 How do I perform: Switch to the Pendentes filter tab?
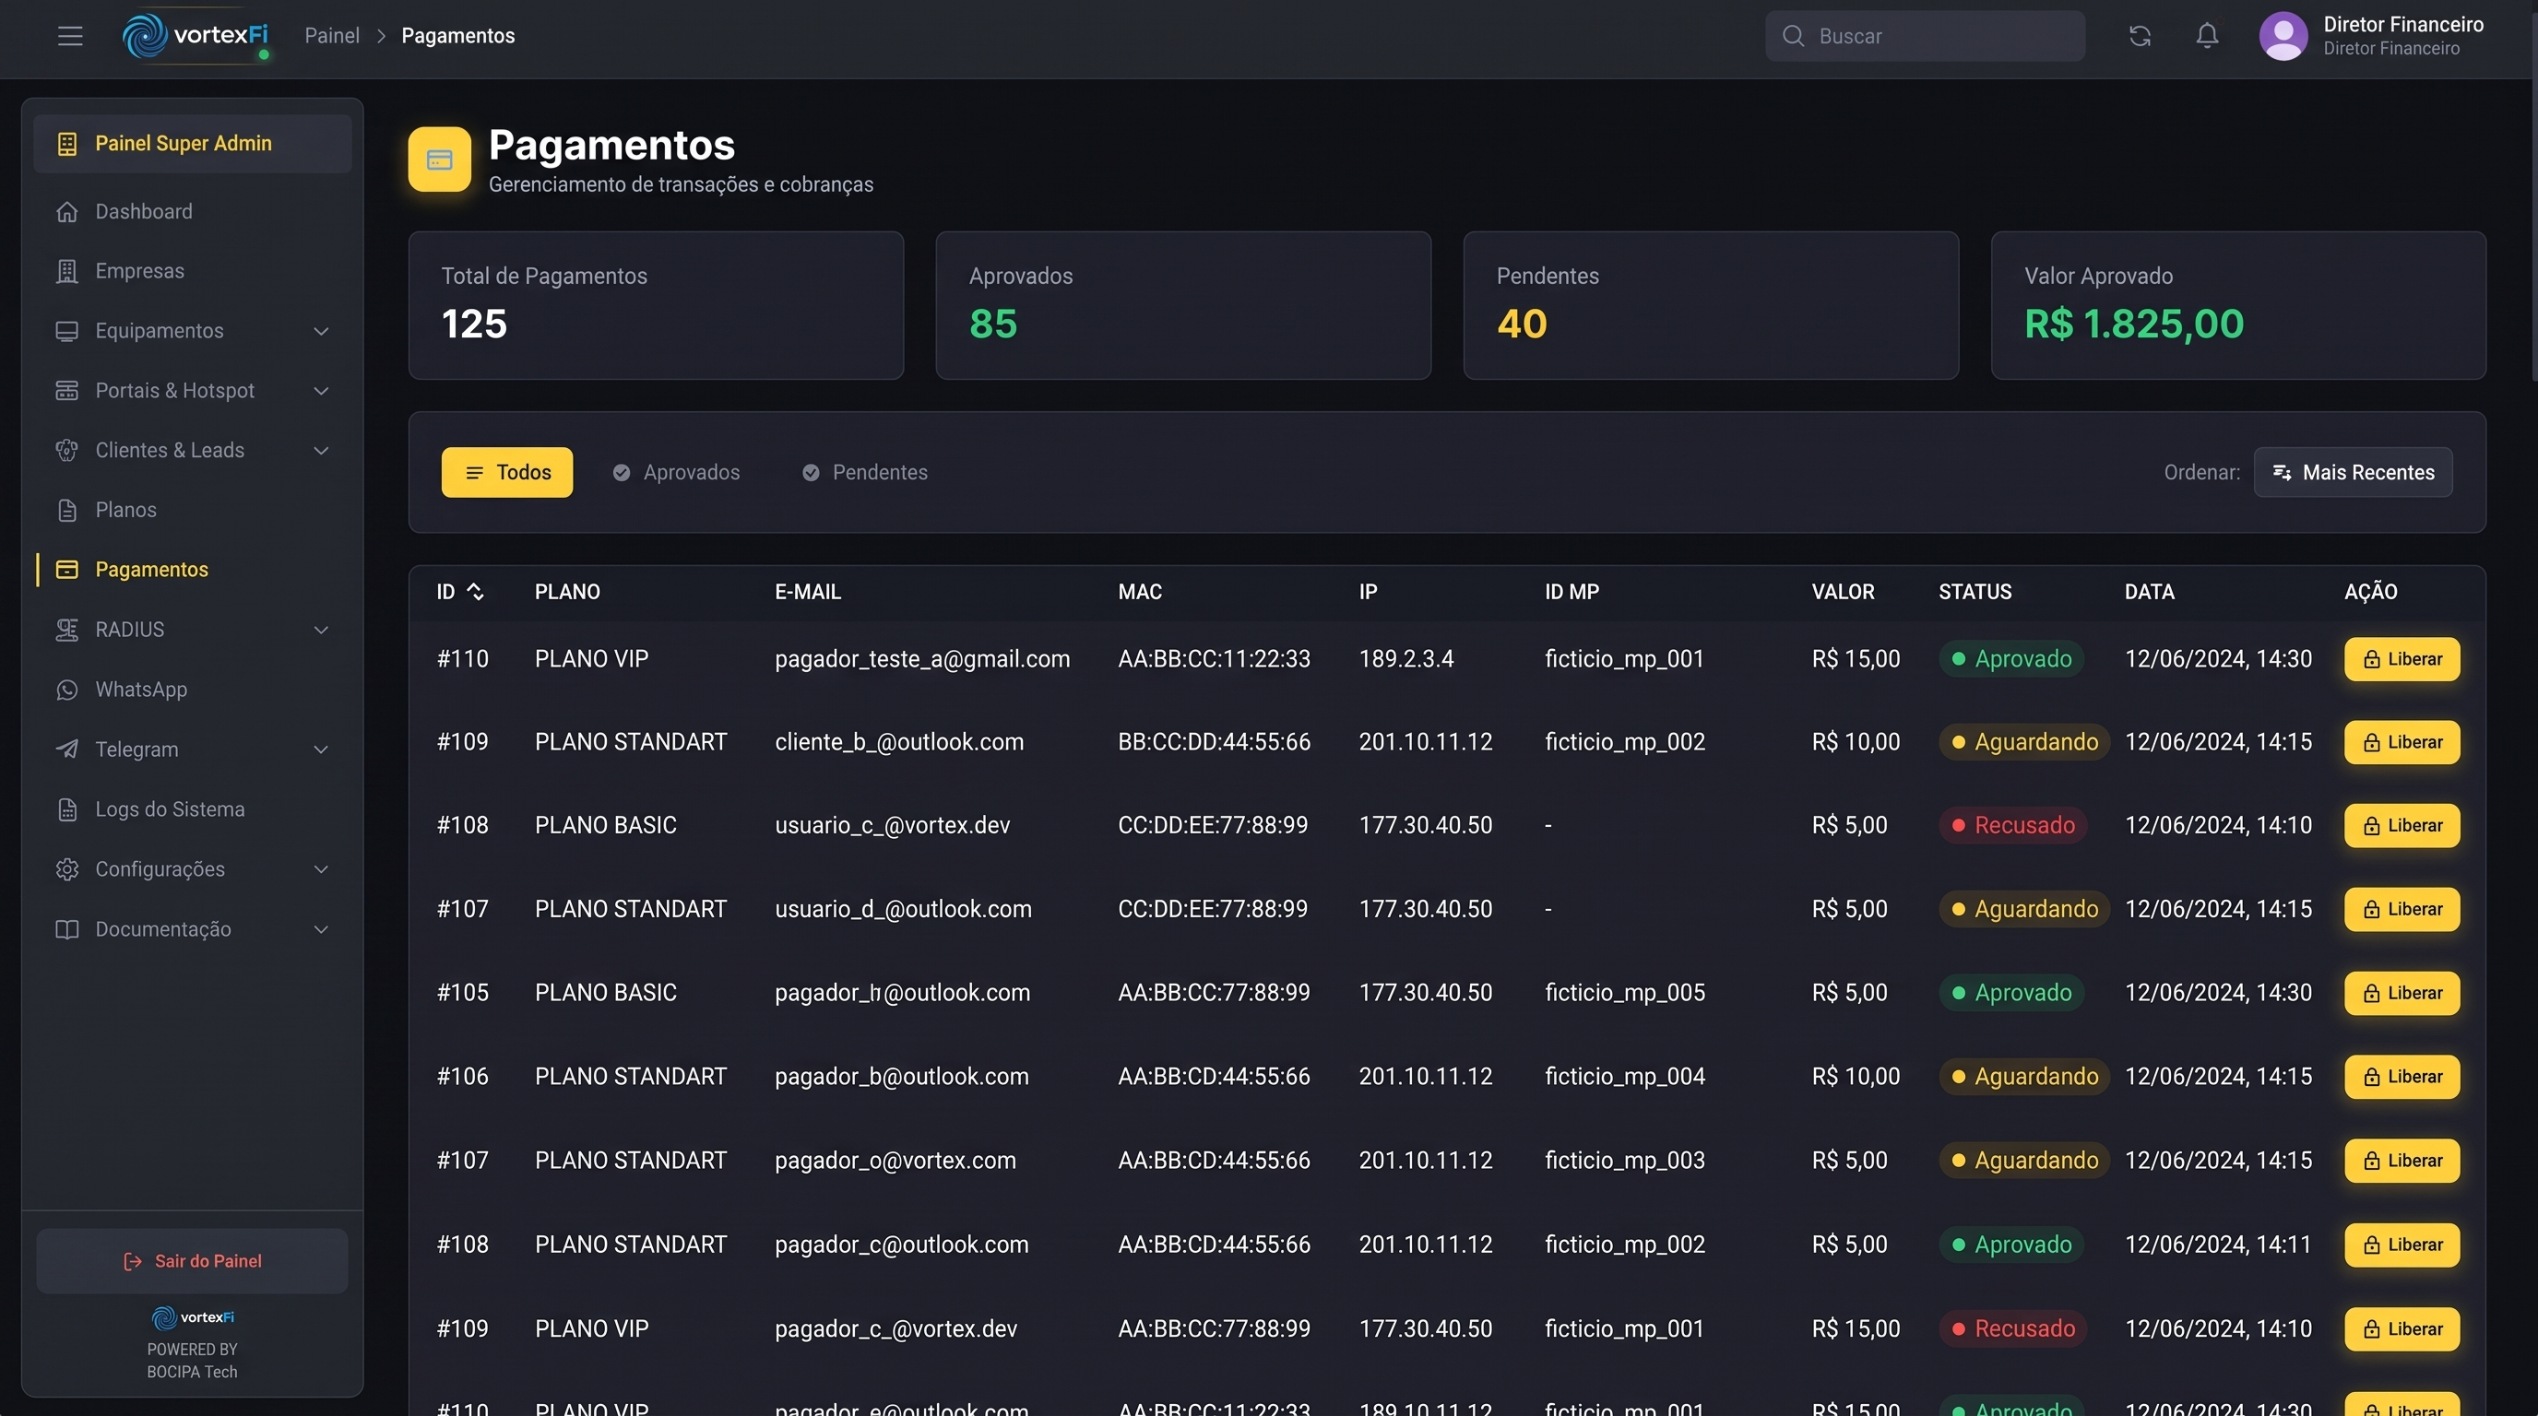pyautogui.click(x=865, y=473)
